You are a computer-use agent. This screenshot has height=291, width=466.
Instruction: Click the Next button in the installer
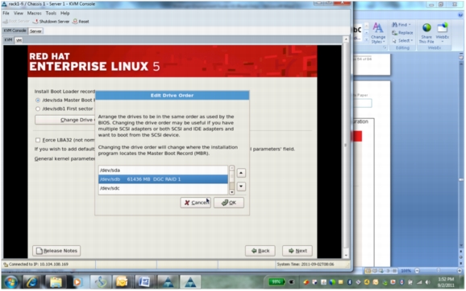(297, 251)
